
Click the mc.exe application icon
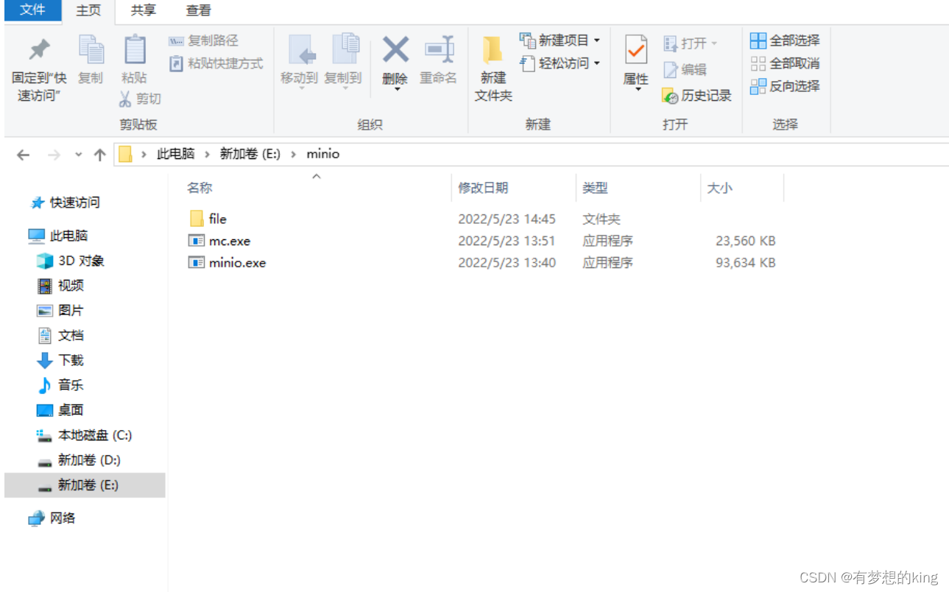pos(196,241)
